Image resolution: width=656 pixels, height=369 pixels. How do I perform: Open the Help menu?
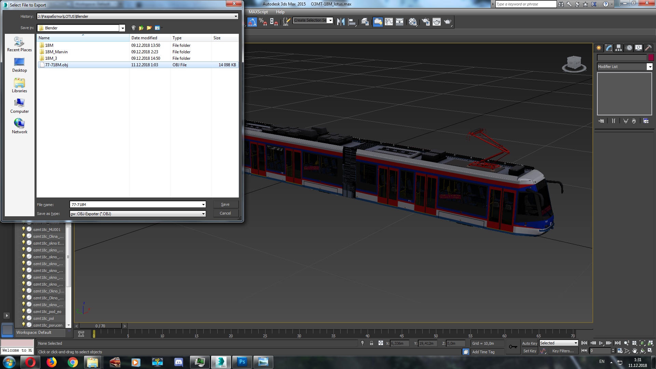point(280,12)
